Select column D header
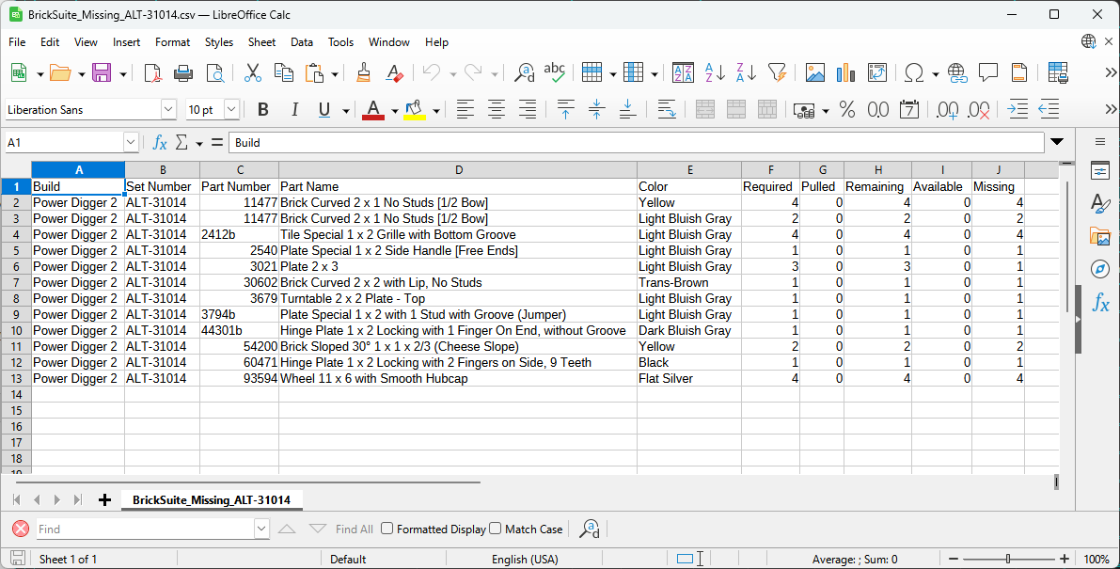Screen dimensions: 1120x569 pos(458,170)
